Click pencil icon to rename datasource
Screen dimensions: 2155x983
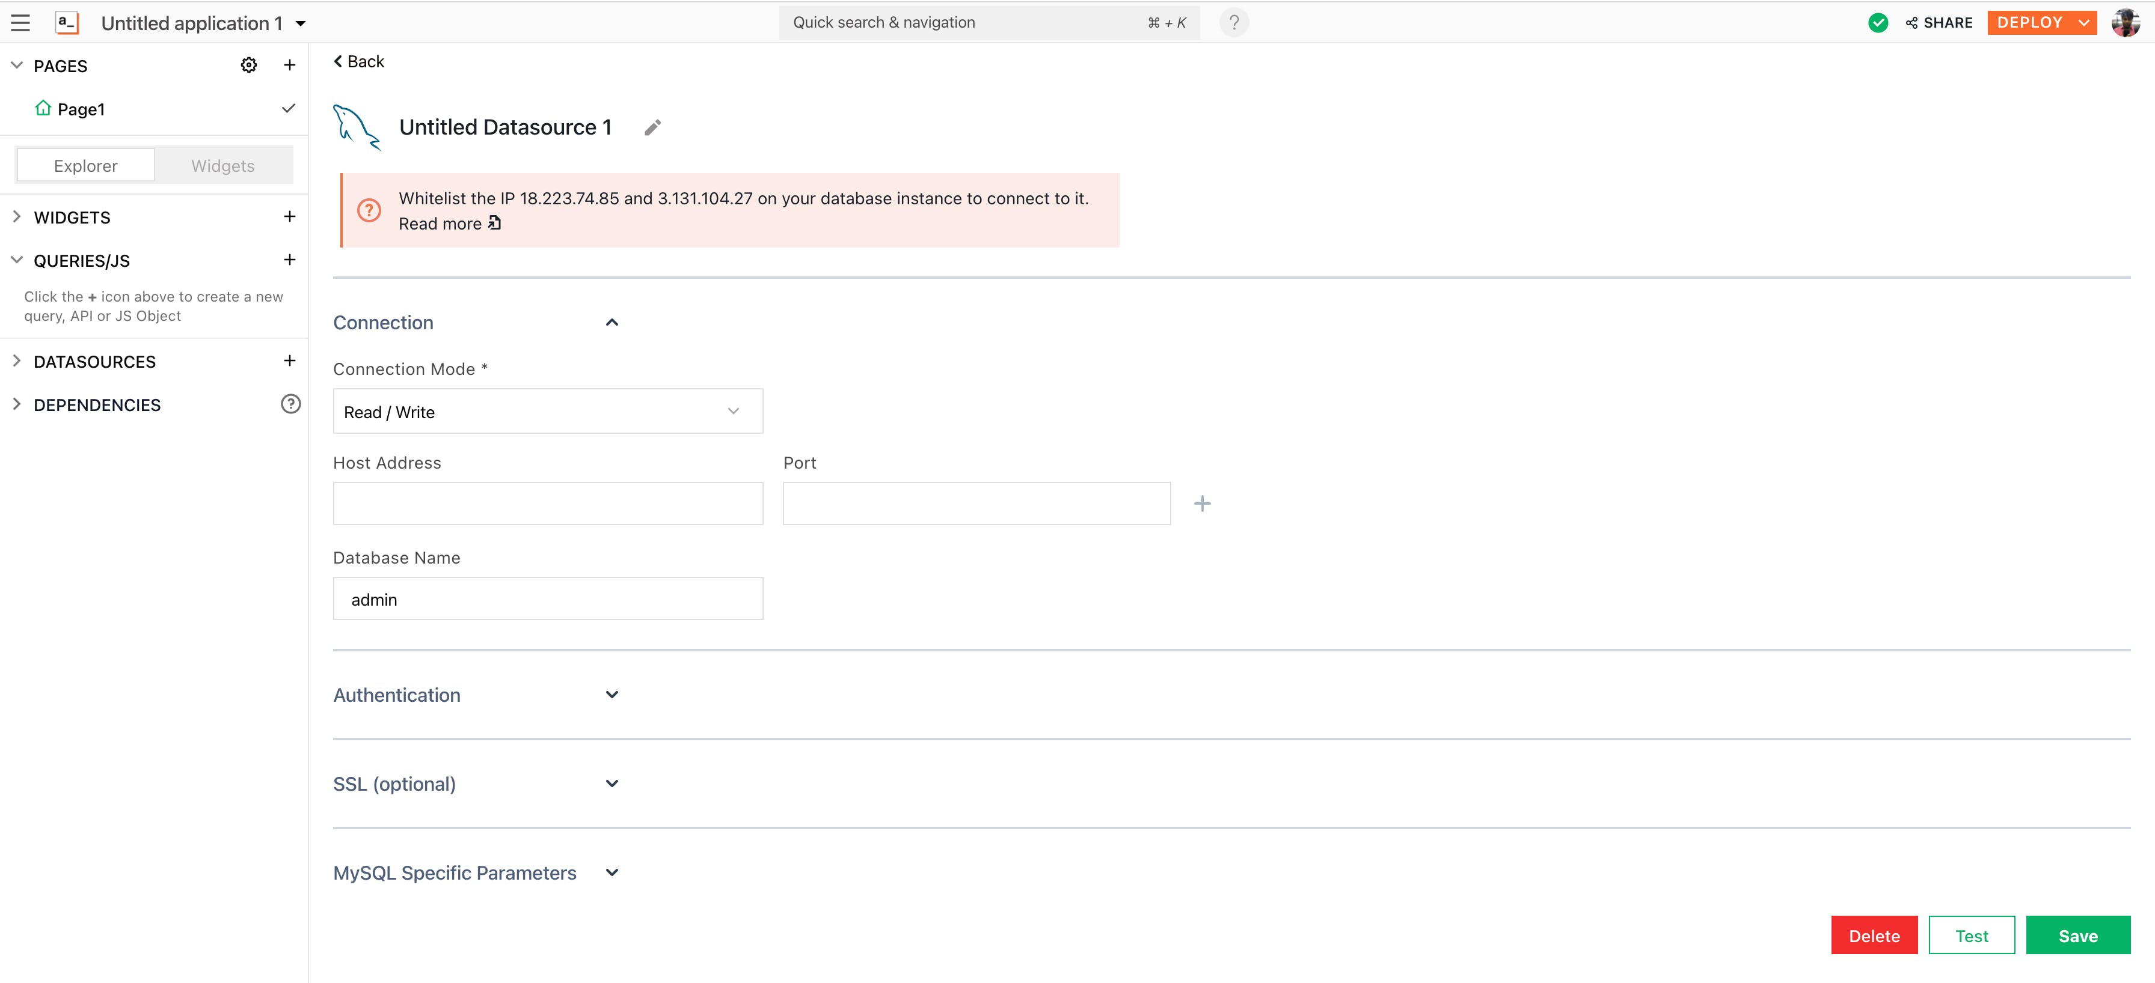click(x=652, y=127)
